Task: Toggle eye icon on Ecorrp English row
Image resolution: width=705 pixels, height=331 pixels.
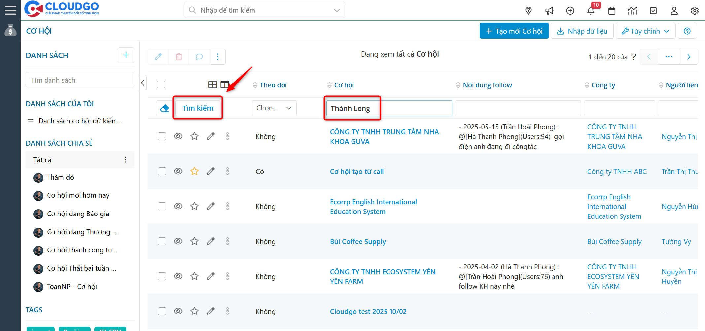Action: (x=178, y=206)
